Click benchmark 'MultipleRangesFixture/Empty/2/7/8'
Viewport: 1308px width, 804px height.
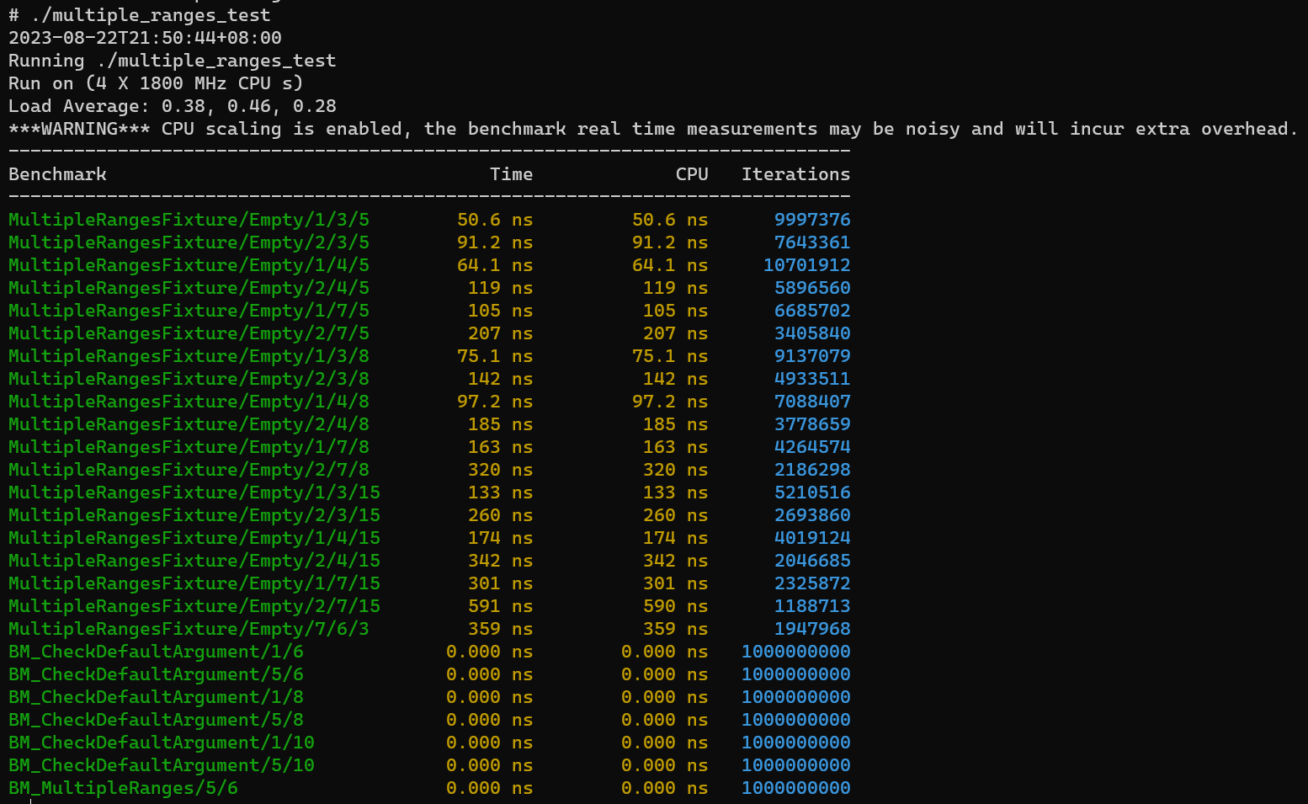(189, 470)
